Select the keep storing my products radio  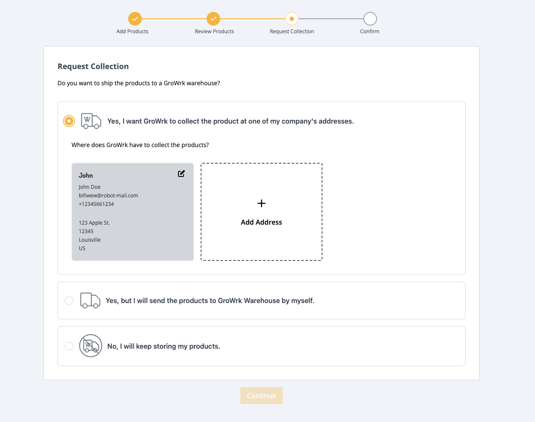[x=69, y=346]
